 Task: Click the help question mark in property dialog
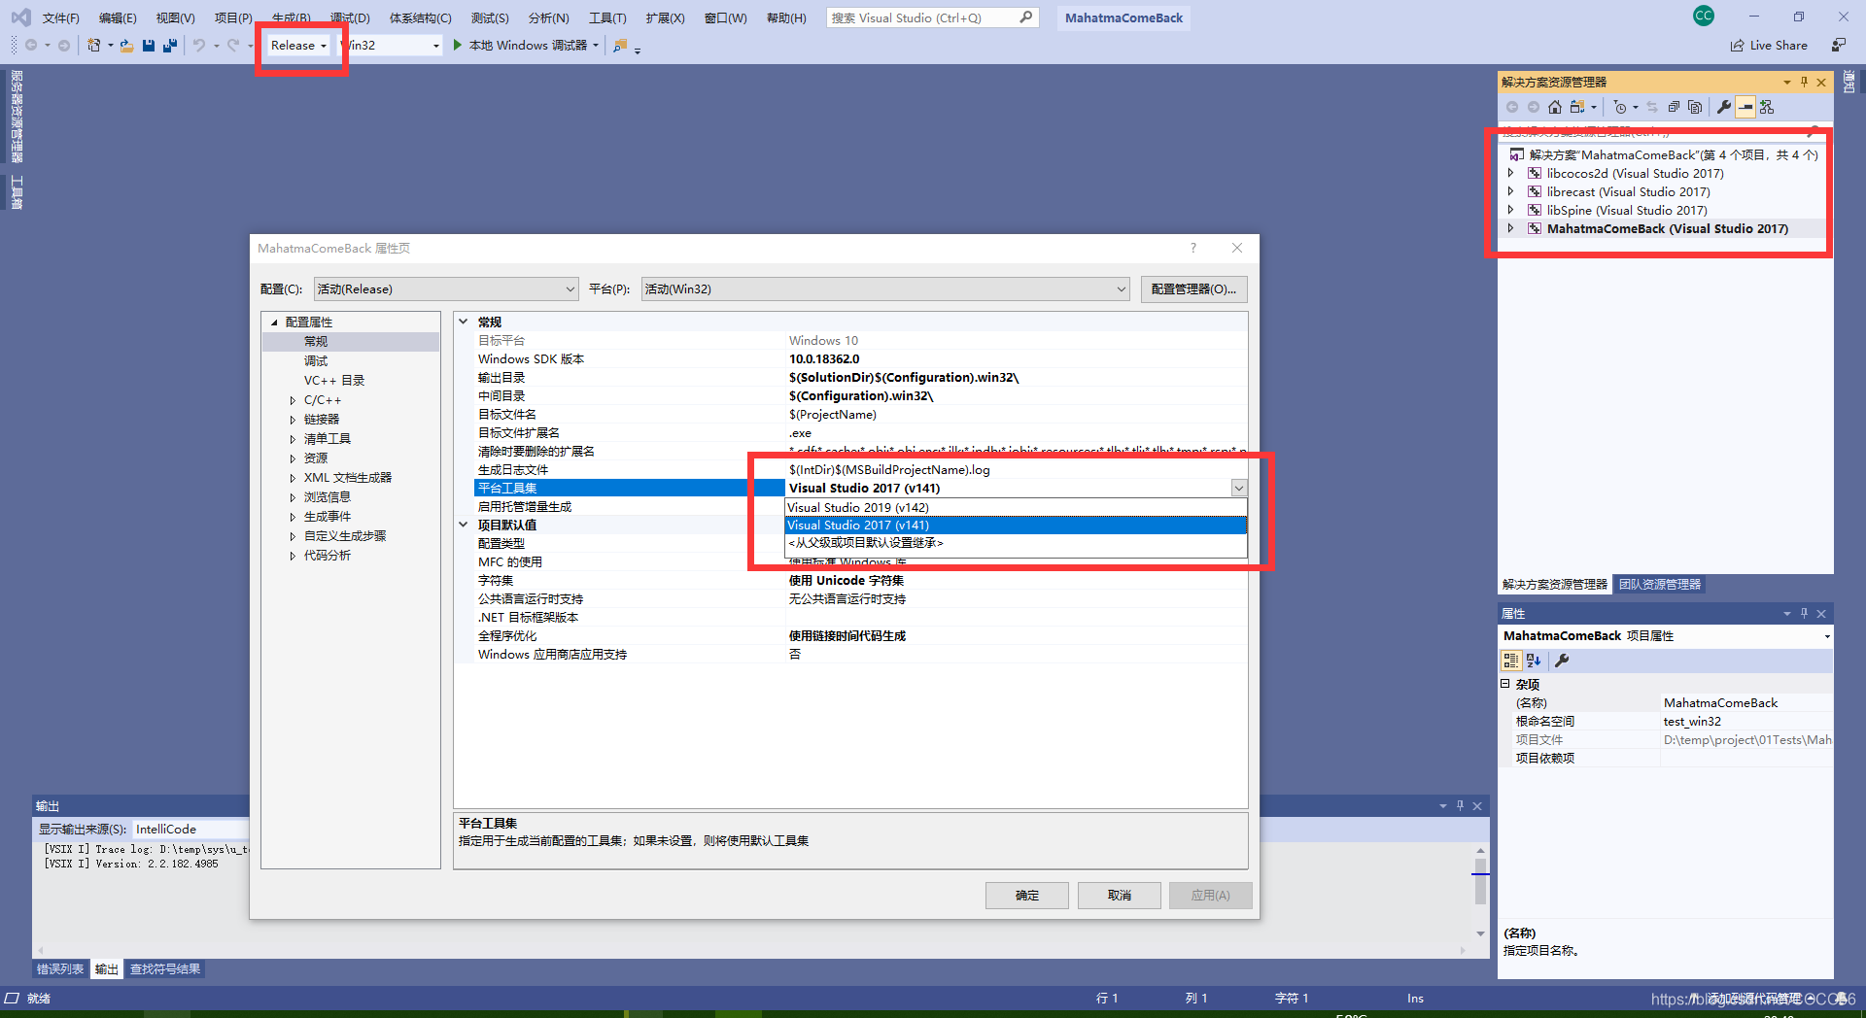[x=1193, y=248]
